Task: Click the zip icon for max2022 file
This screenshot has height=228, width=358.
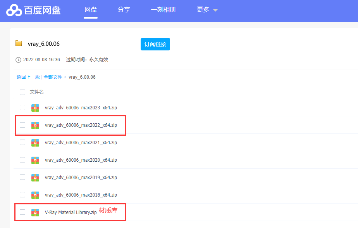Action: click(x=35, y=125)
